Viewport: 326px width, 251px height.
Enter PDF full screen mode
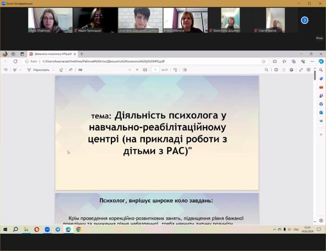pos(301,70)
